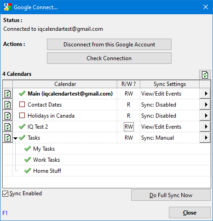Toggle the Sync Enabled checkbox
This screenshot has height=221, width=213.
point(6,193)
